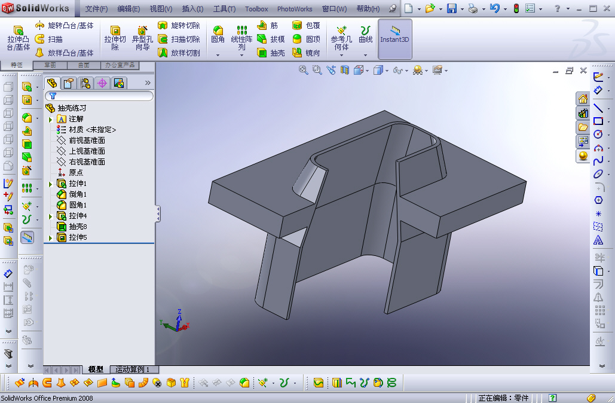Image resolution: width=615 pixels, height=403 pixels.
Task: Click the feature tree filter field
Action: tap(99, 96)
